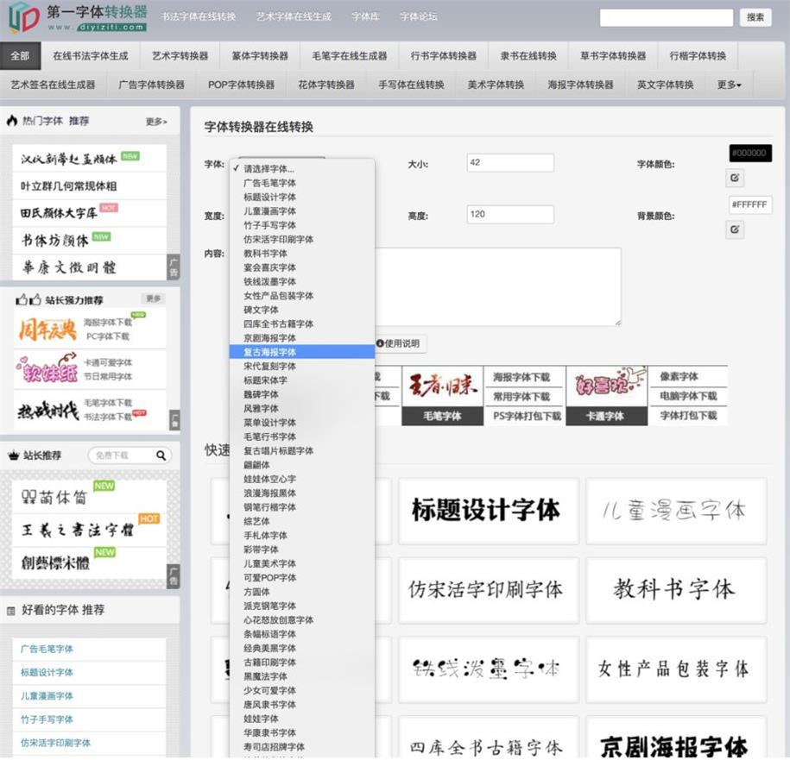Click 使用说明 button
Image resolution: width=790 pixels, height=760 pixels.
pyautogui.click(x=399, y=343)
